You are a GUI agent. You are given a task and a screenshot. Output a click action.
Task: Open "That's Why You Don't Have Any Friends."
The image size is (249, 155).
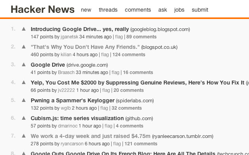(85, 47)
